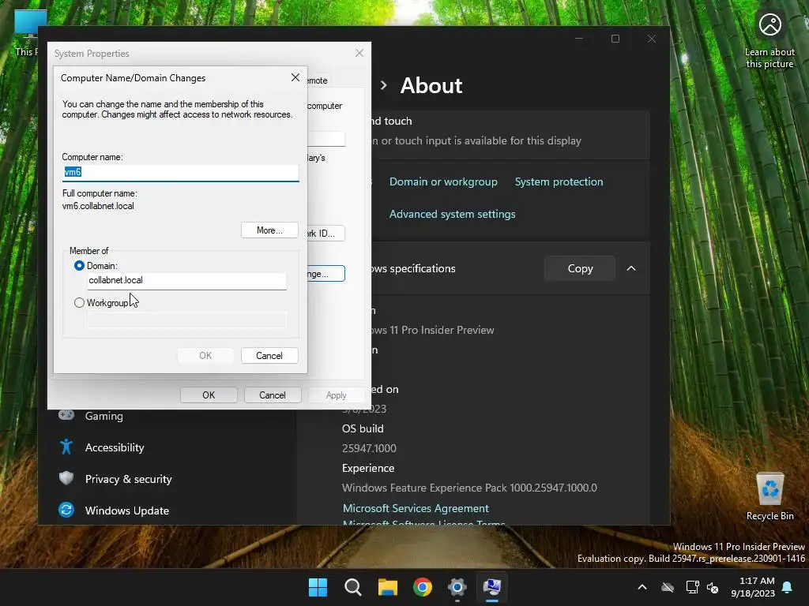
Task: Copy the Windows specifications
Action: click(580, 268)
